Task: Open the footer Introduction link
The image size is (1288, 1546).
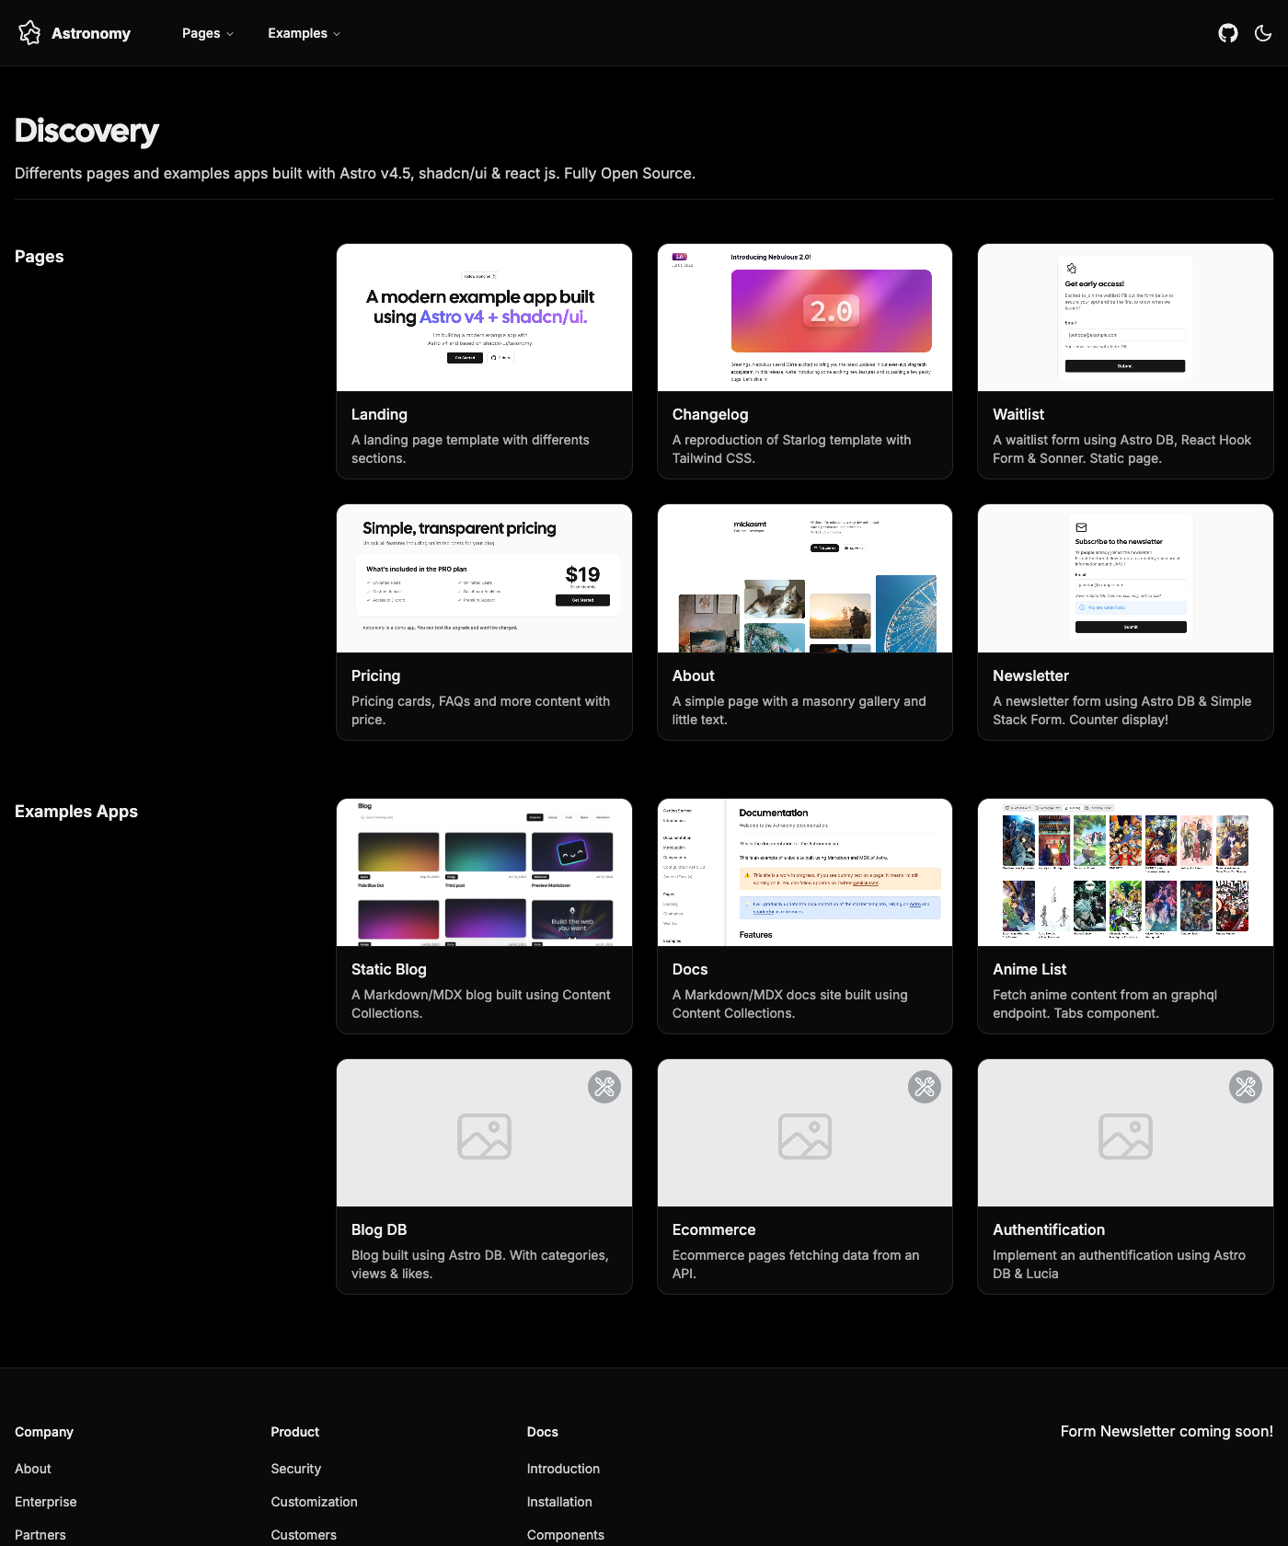Action: tap(563, 1469)
